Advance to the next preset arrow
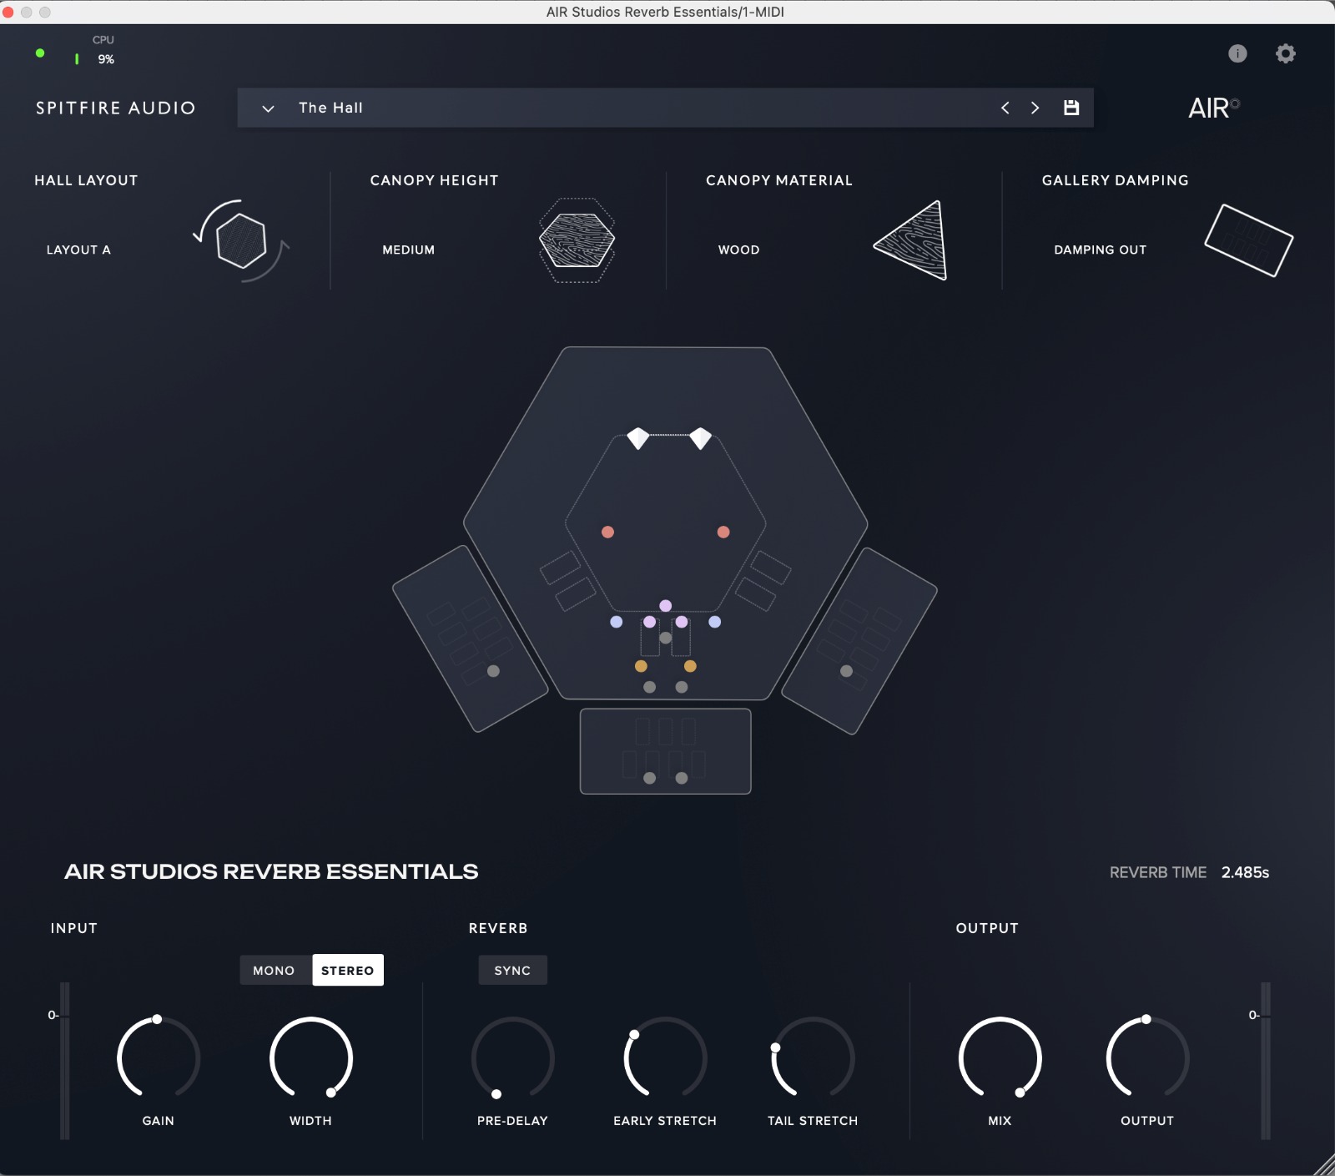Image resolution: width=1335 pixels, height=1176 pixels. [x=1035, y=108]
